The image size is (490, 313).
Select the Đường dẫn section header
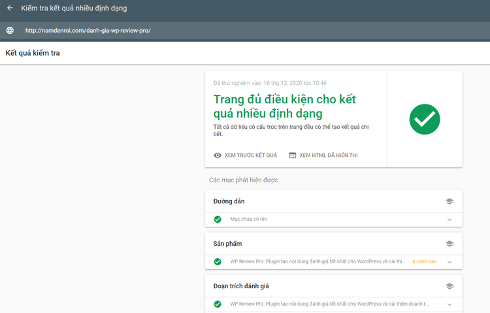pos(229,201)
